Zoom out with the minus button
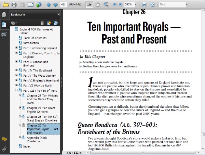The image size is (205, 155). tap(115, 4)
